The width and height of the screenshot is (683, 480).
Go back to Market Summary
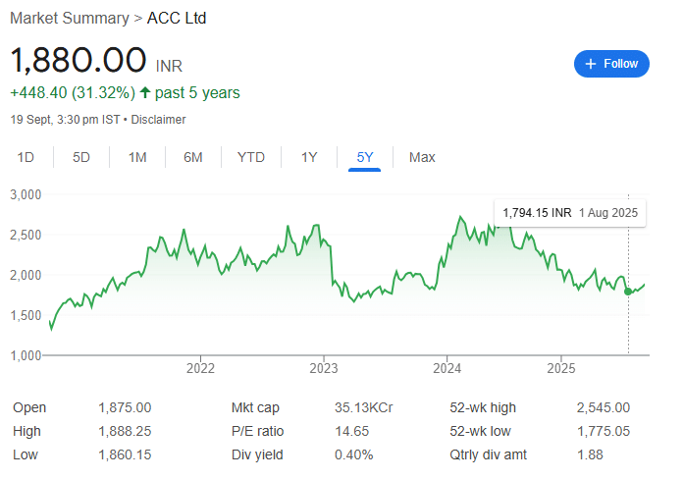(70, 19)
